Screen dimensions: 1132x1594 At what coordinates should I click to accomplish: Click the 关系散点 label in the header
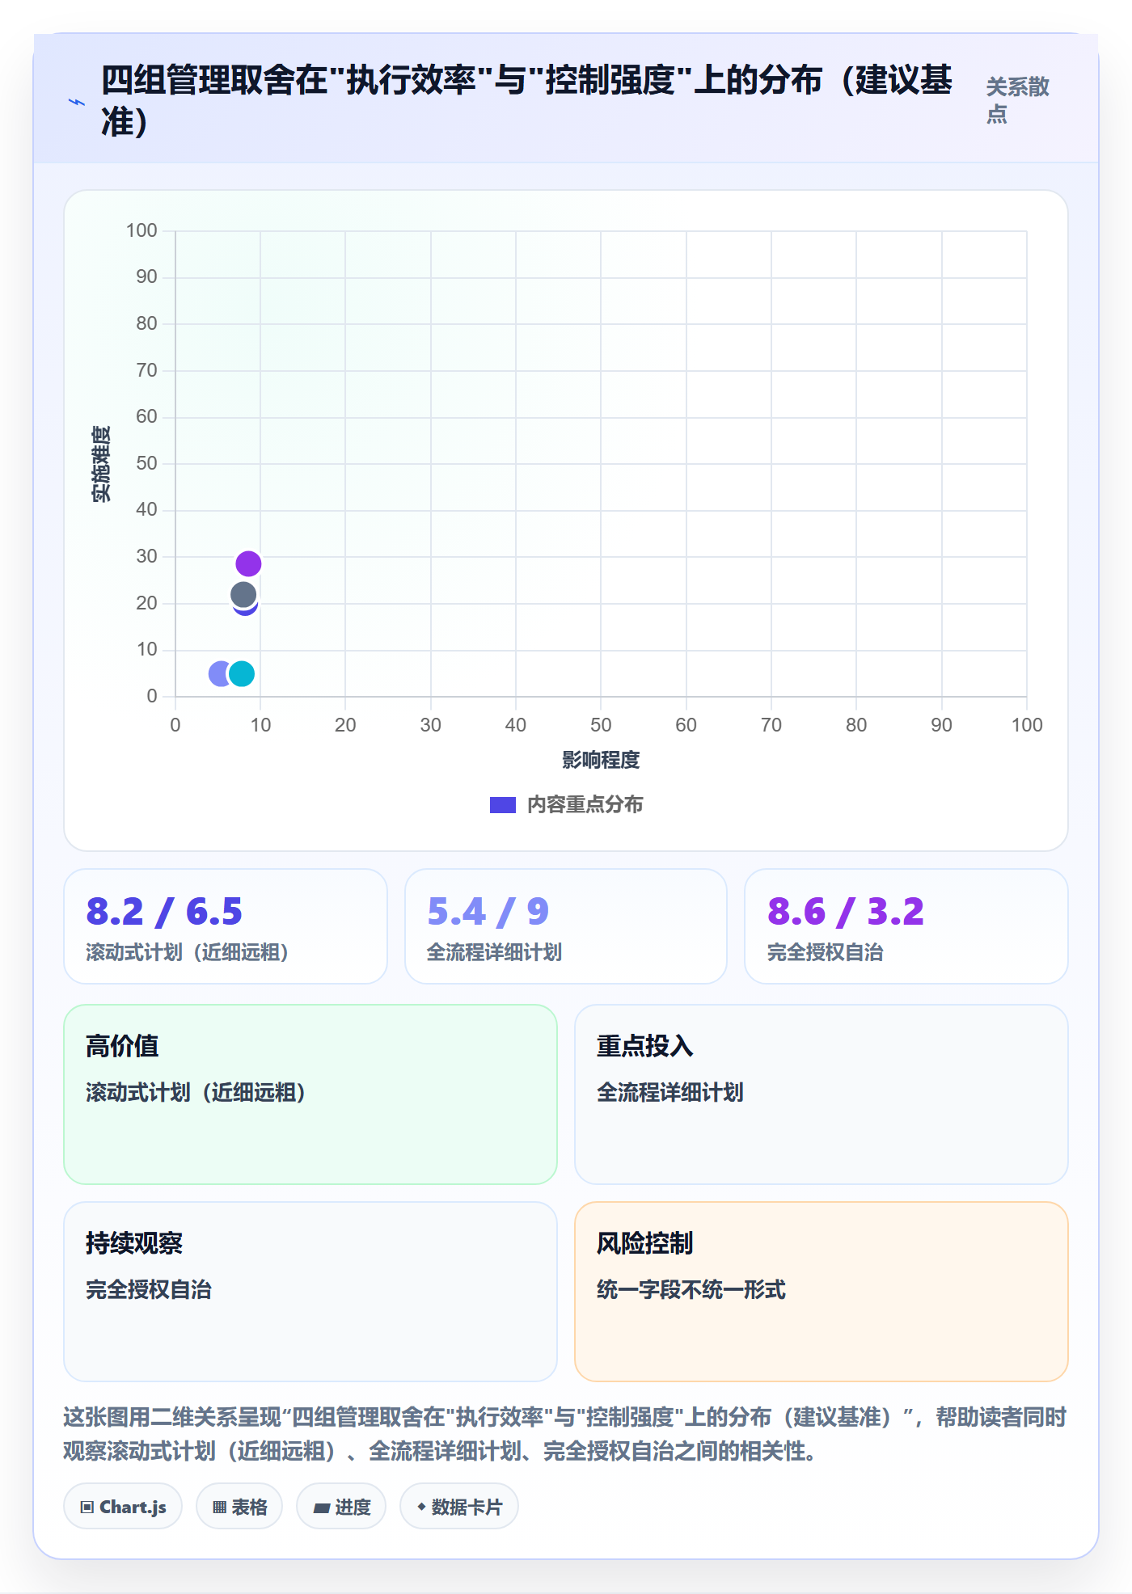[1017, 100]
